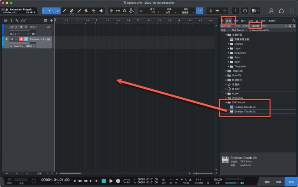Viewport: 298px width, 187px height.
Task: Click the horizontal scrollbar under arrangement
Action: coord(70,173)
